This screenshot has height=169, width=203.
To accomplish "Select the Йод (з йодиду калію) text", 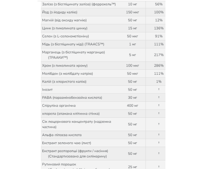I will tap(61, 12).
